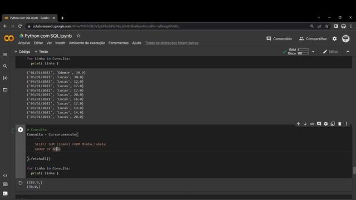Screen dimensions: 356x200
Task: Select the Python com SQL.ipynb browser tab
Action: (29, 18)
